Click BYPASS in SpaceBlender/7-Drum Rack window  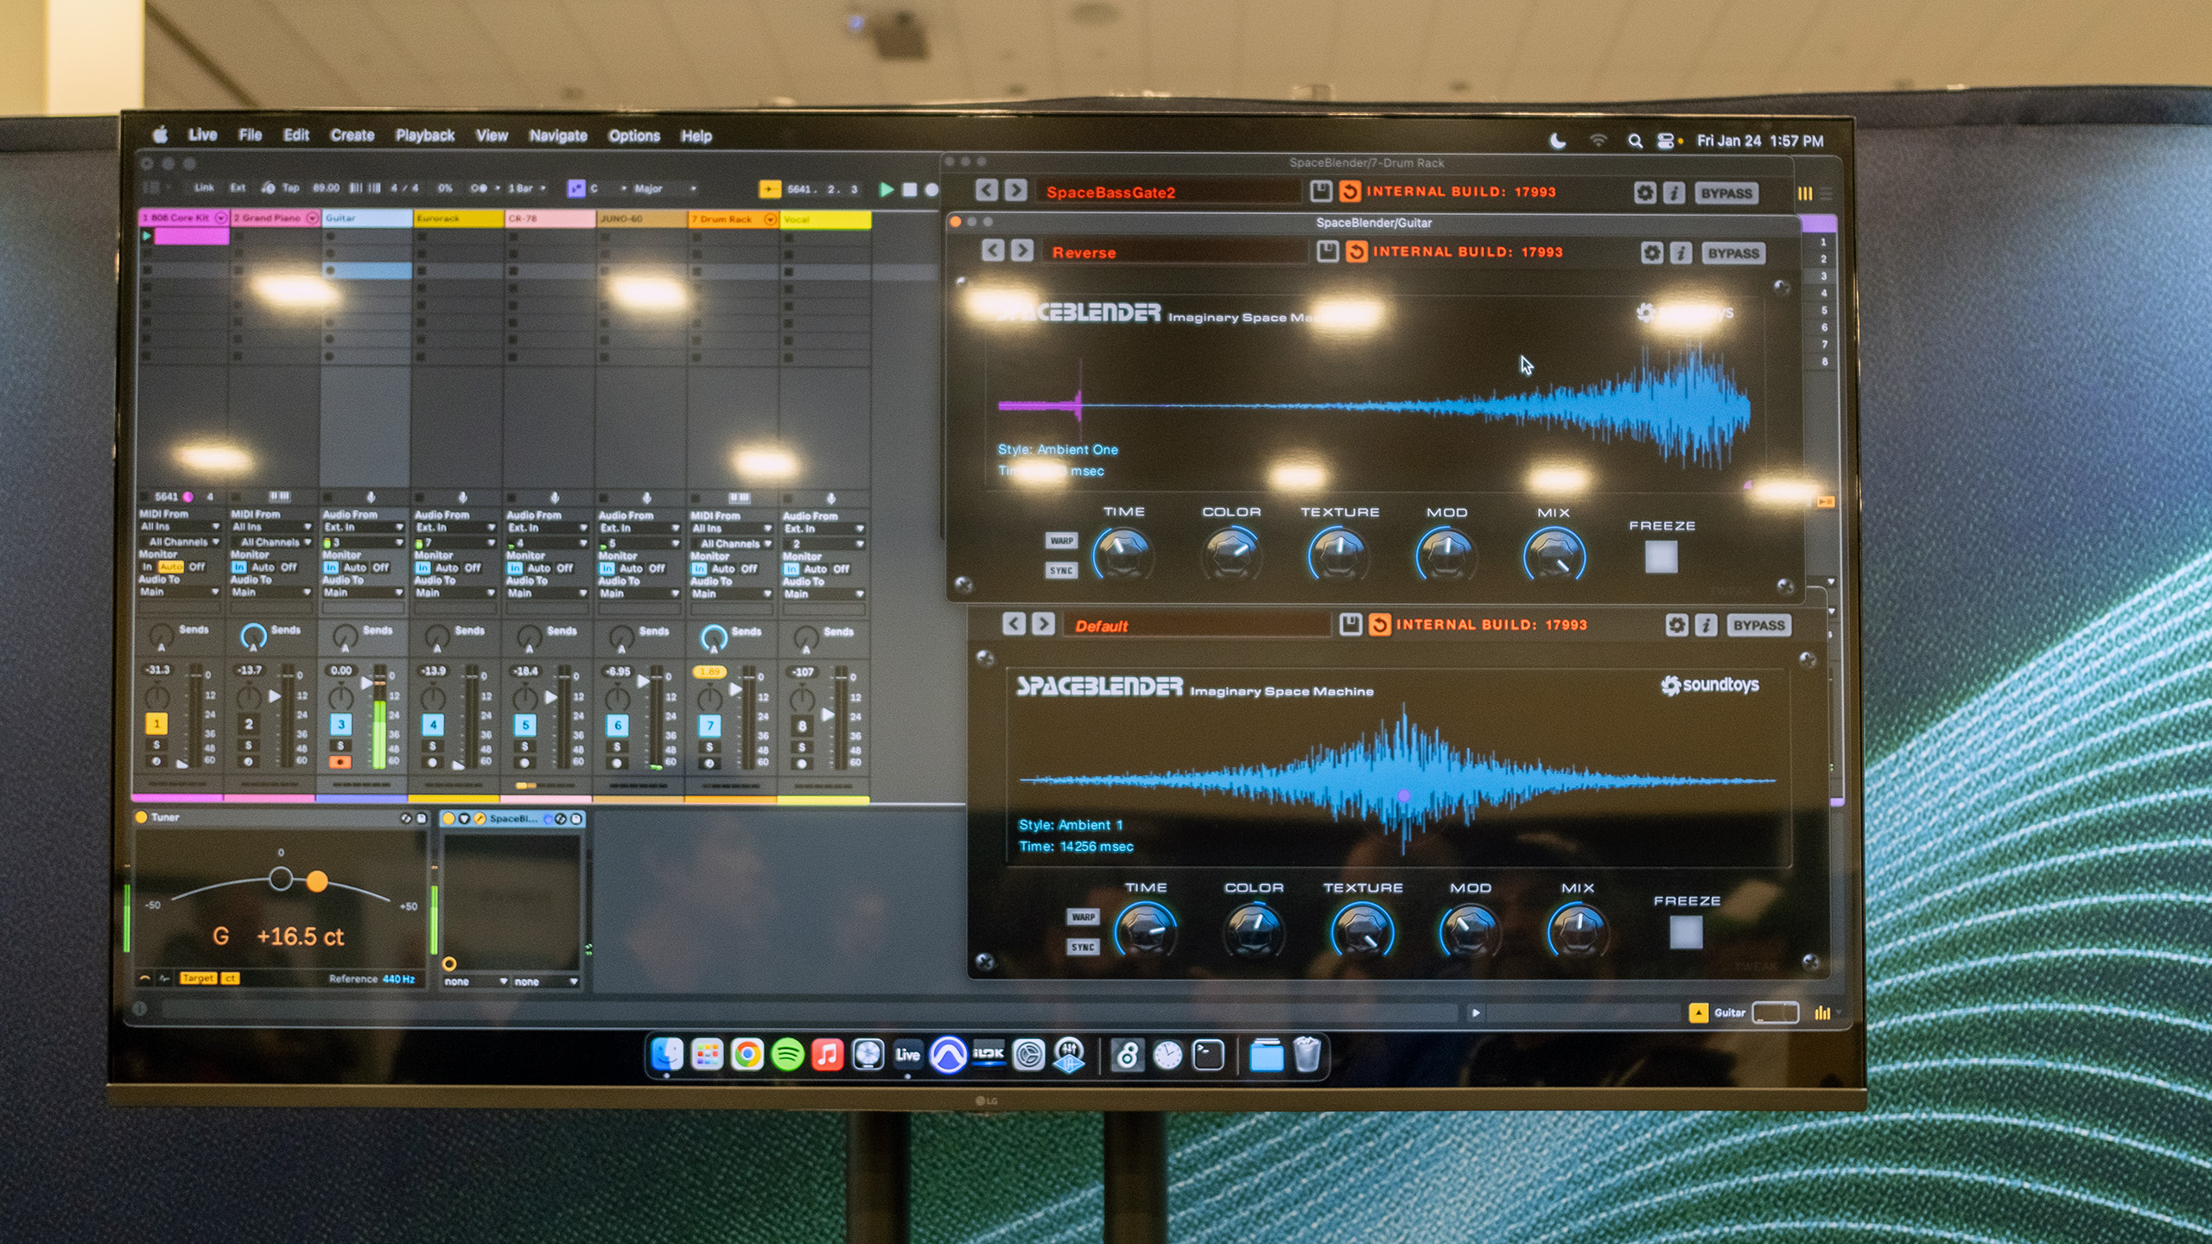(x=1726, y=193)
